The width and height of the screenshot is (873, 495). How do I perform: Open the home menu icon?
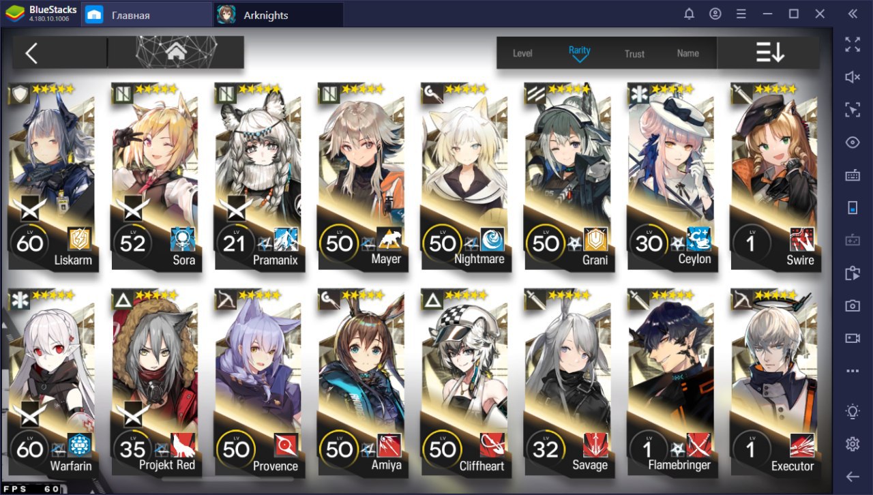pos(176,52)
